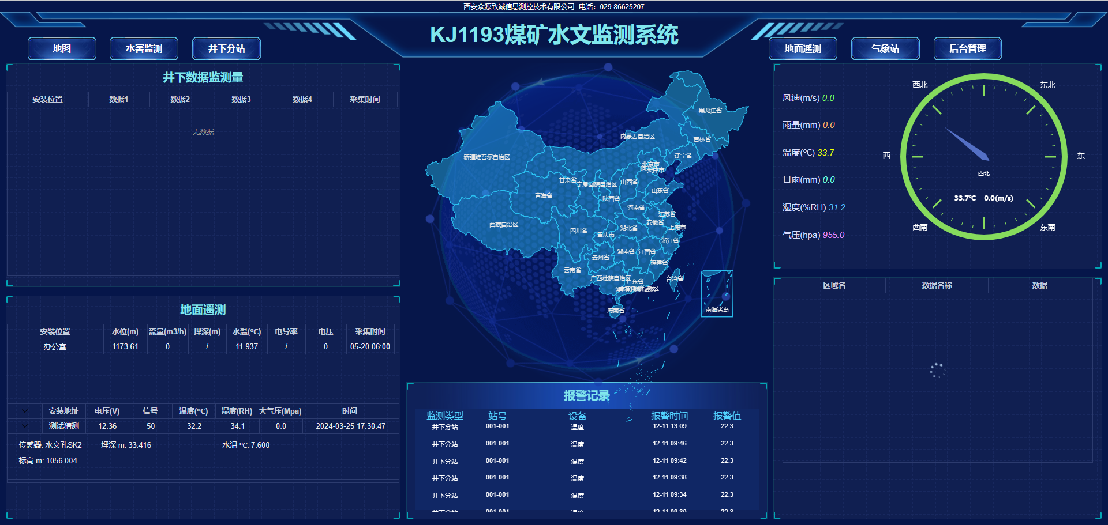Select the 12-11 13:09 alarm record row

[586, 427]
